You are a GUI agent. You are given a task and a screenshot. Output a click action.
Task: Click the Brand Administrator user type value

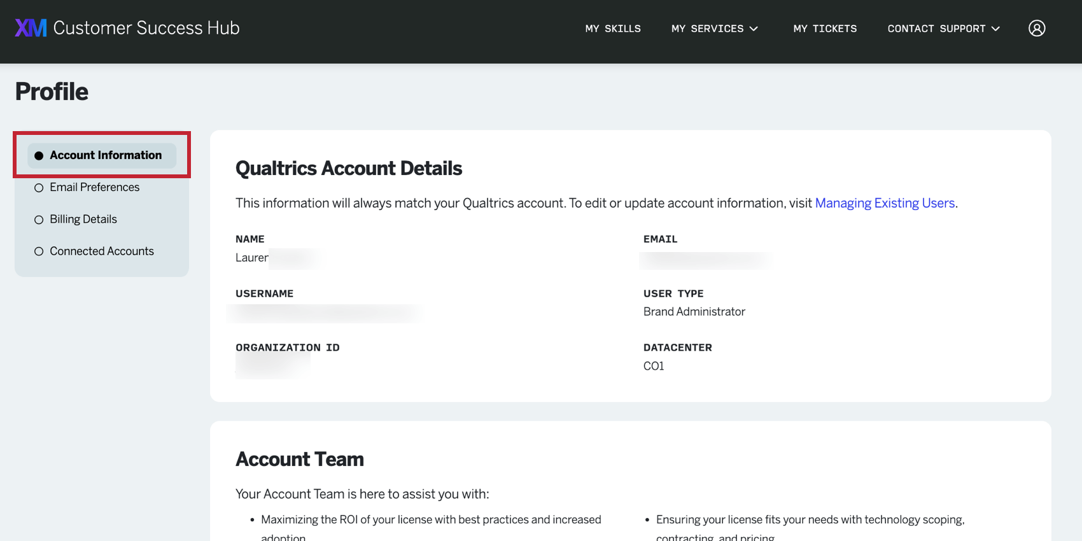[x=694, y=311]
